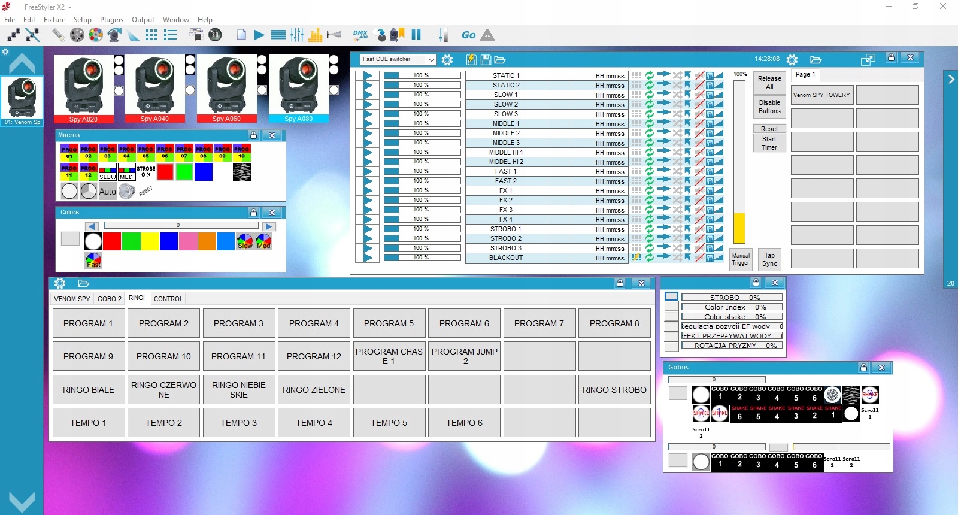Open the 3D visualizer icon in toolbar
The image size is (961, 515).
[x=216, y=35]
